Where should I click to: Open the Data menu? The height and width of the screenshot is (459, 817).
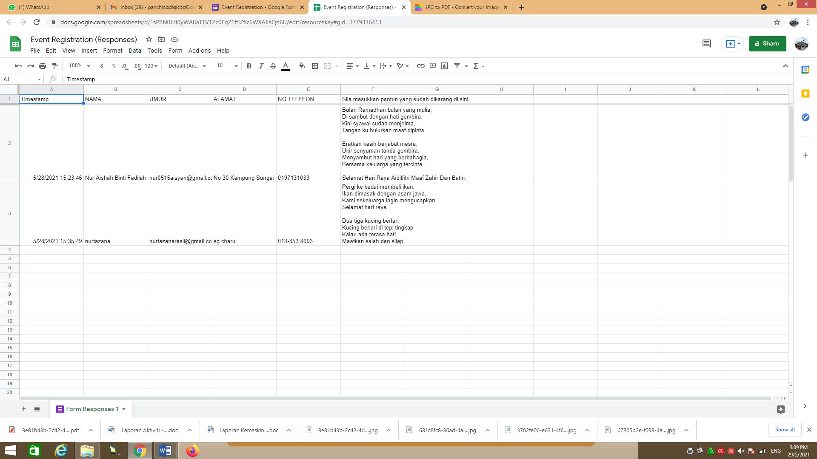pyautogui.click(x=134, y=51)
